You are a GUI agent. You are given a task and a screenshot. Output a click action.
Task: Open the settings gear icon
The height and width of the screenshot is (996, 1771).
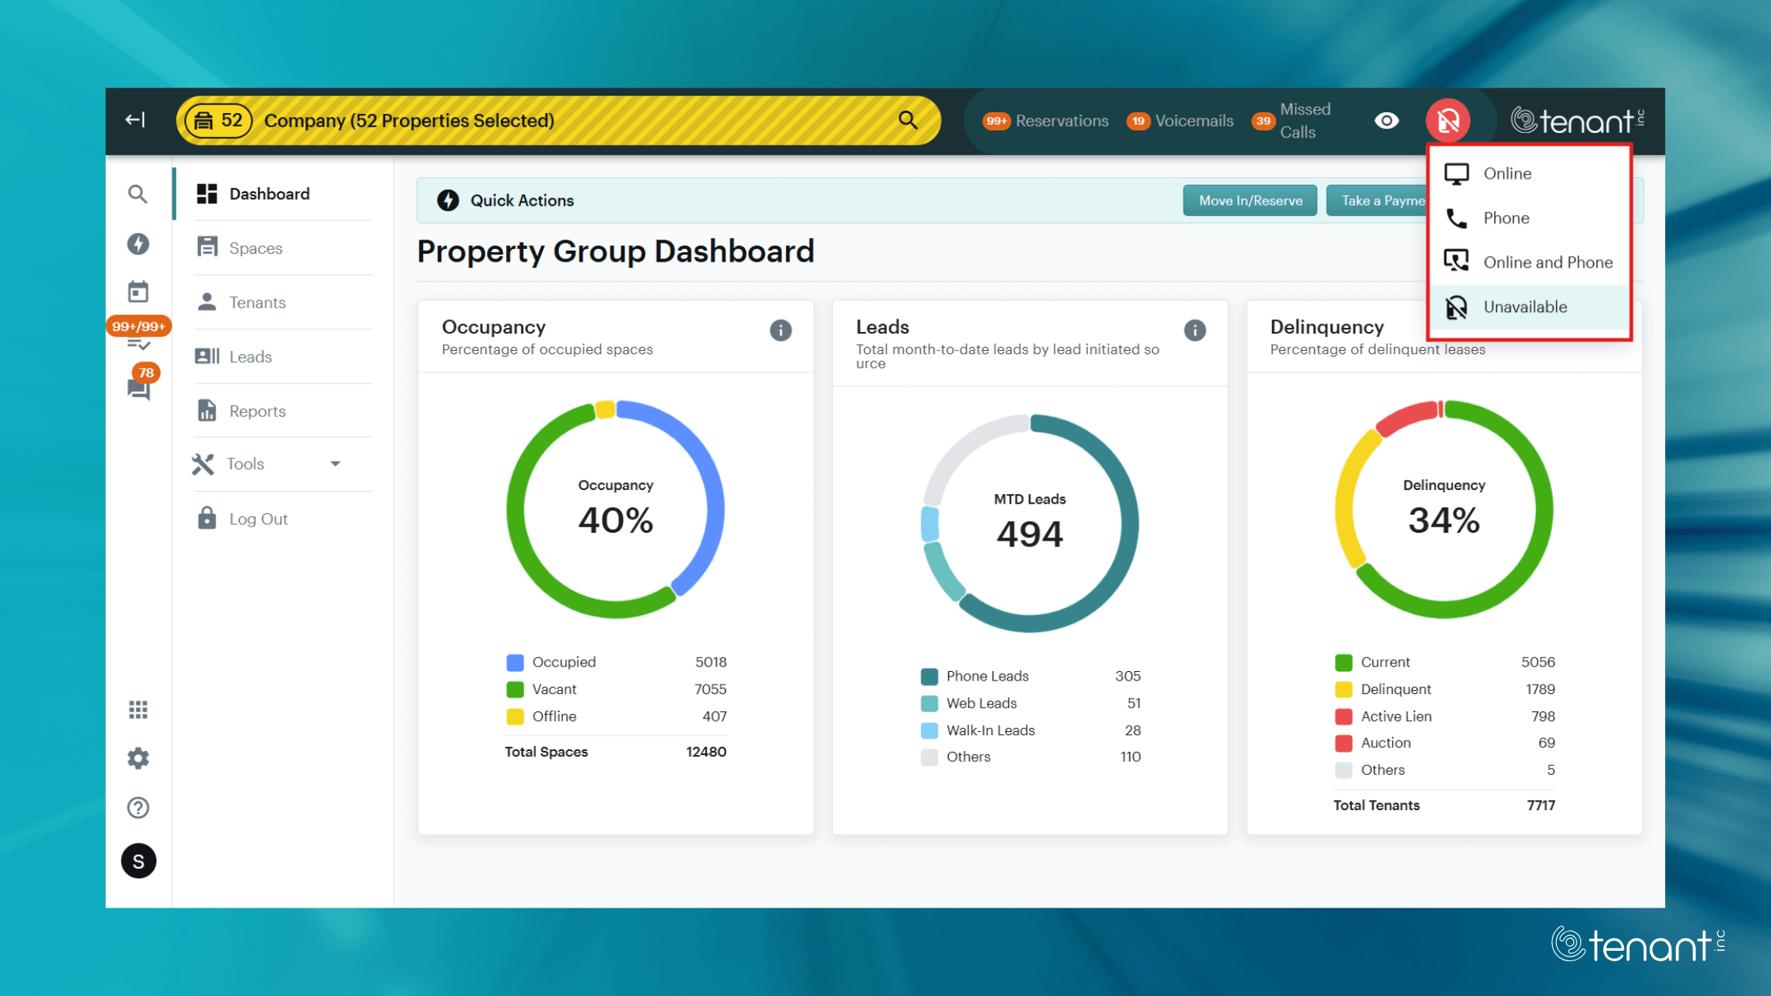(x=138, y=759)
